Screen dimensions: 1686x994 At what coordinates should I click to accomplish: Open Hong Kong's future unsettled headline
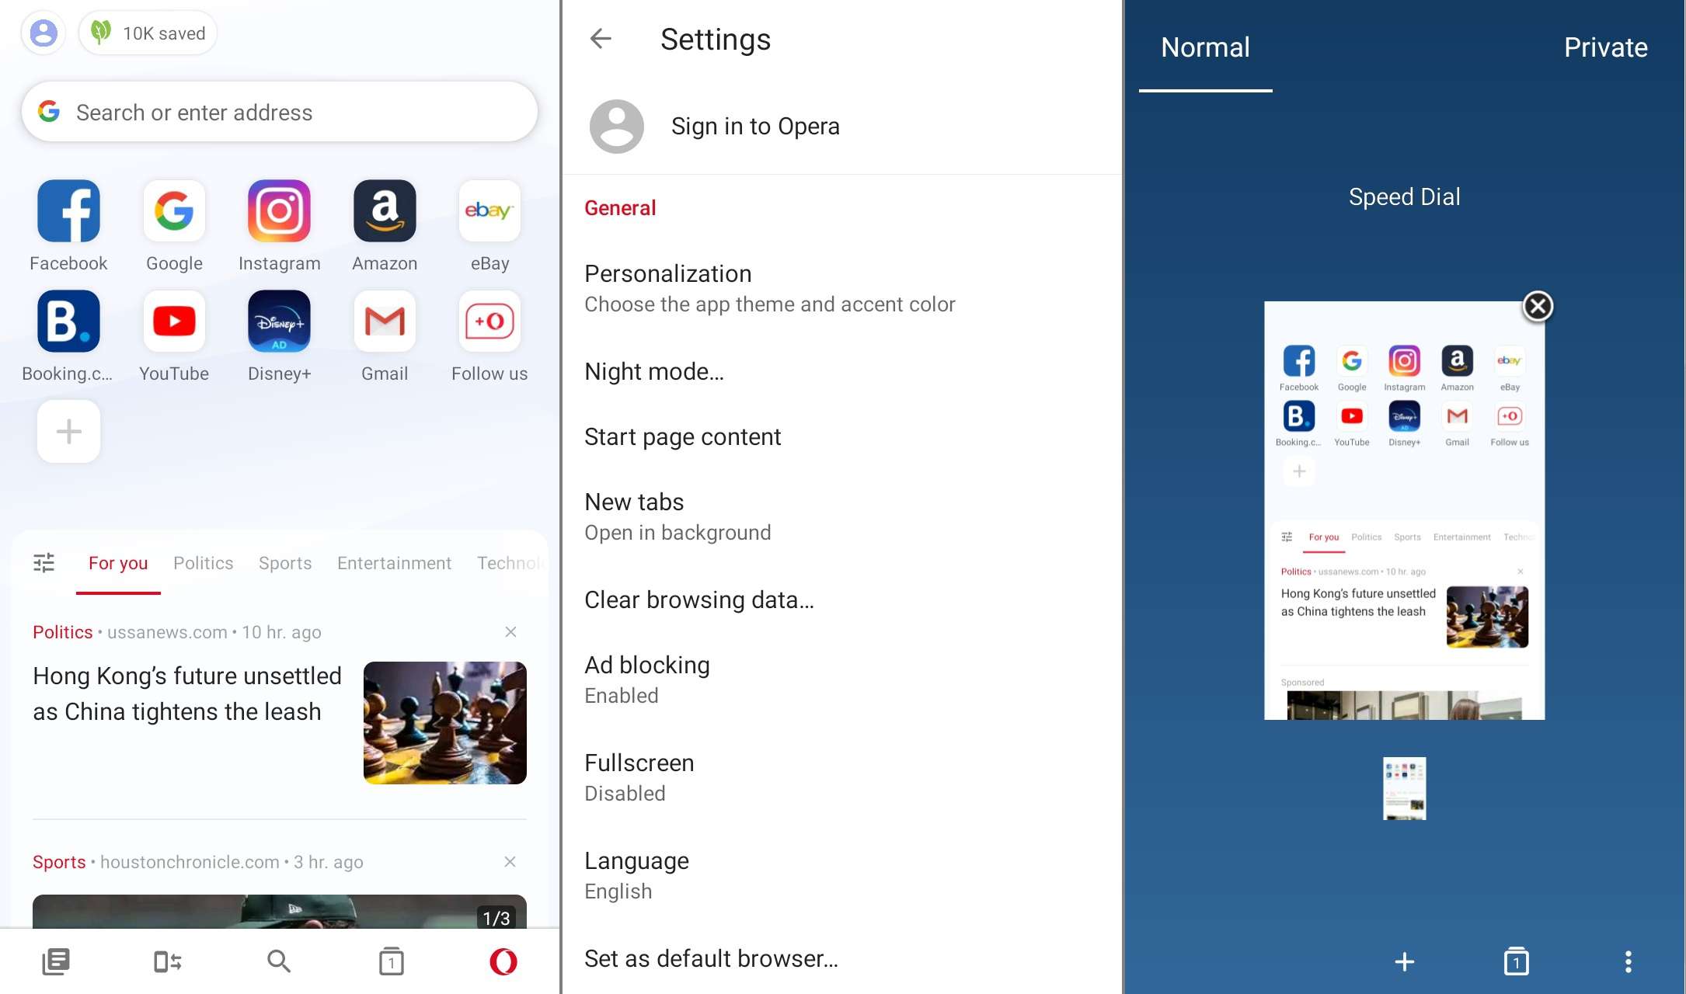click(187, 693)
